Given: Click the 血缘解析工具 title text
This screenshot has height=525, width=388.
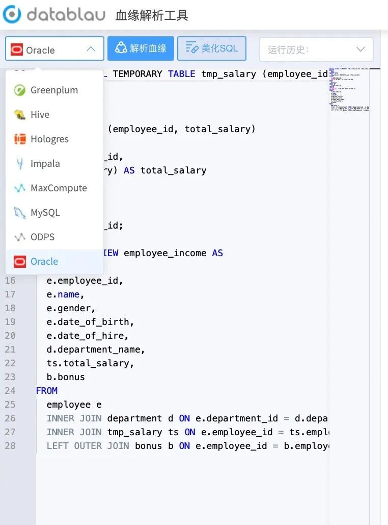Looking at the screenshot, I should point(151,15).
